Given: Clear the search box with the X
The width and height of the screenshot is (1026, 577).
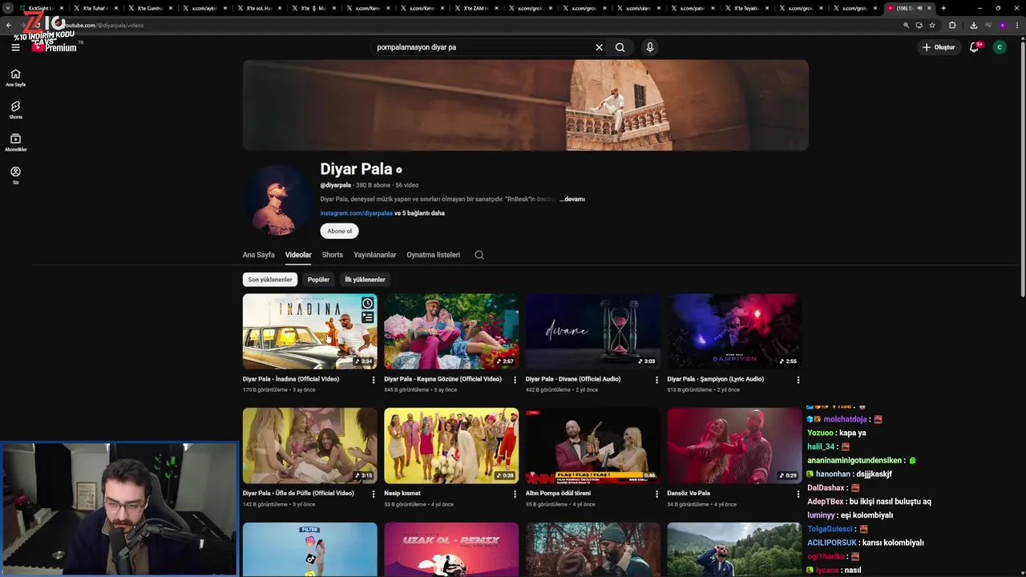Looking at the screenshot, I should [599, 47].
